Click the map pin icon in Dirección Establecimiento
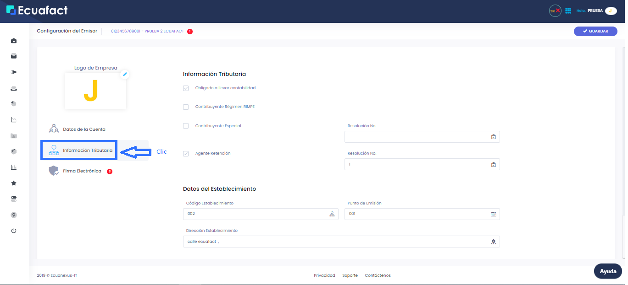This screenshot has width=628, height=285. click(493, 241)
